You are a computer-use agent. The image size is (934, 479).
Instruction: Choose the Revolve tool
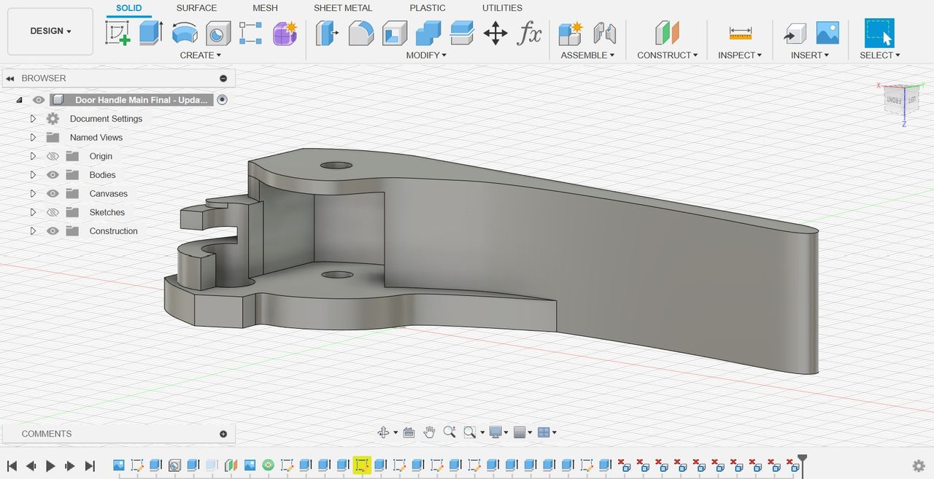click(185, 33)
